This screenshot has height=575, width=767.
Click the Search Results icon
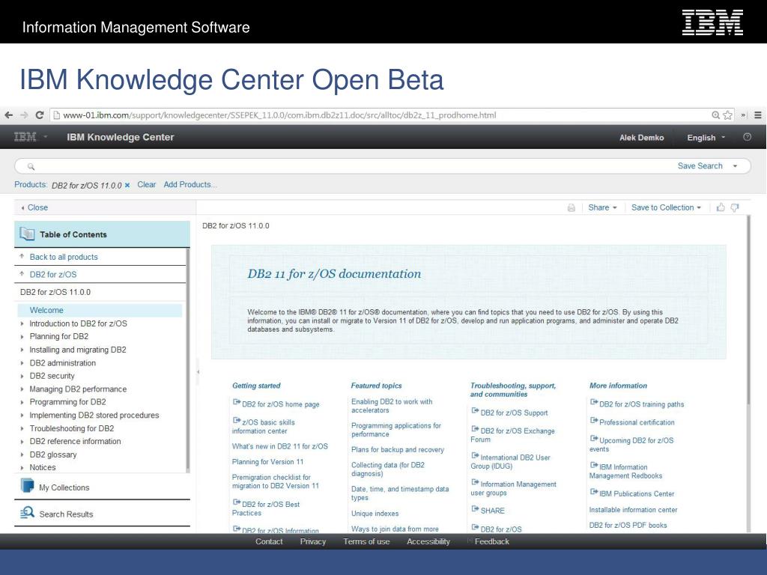click(x=28, y=512)
